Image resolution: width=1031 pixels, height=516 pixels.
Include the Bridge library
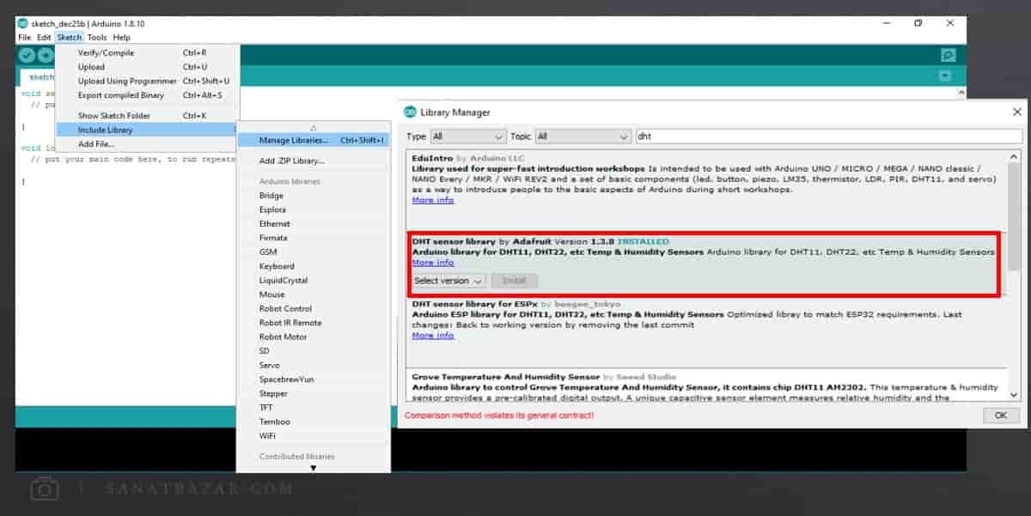(x=314, y=196)
